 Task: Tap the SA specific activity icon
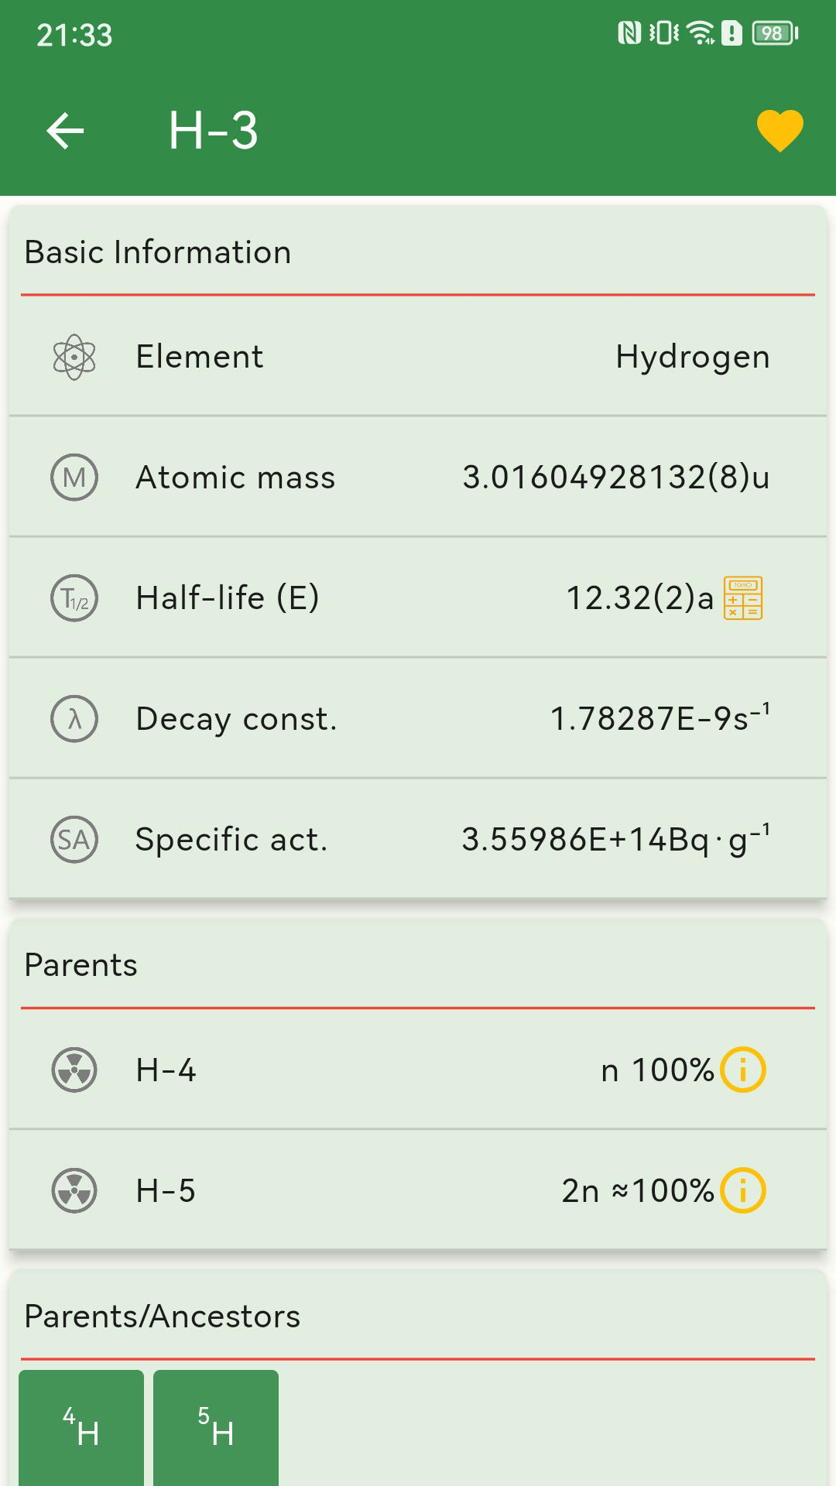pyautogui.click(x=74, y=840)
